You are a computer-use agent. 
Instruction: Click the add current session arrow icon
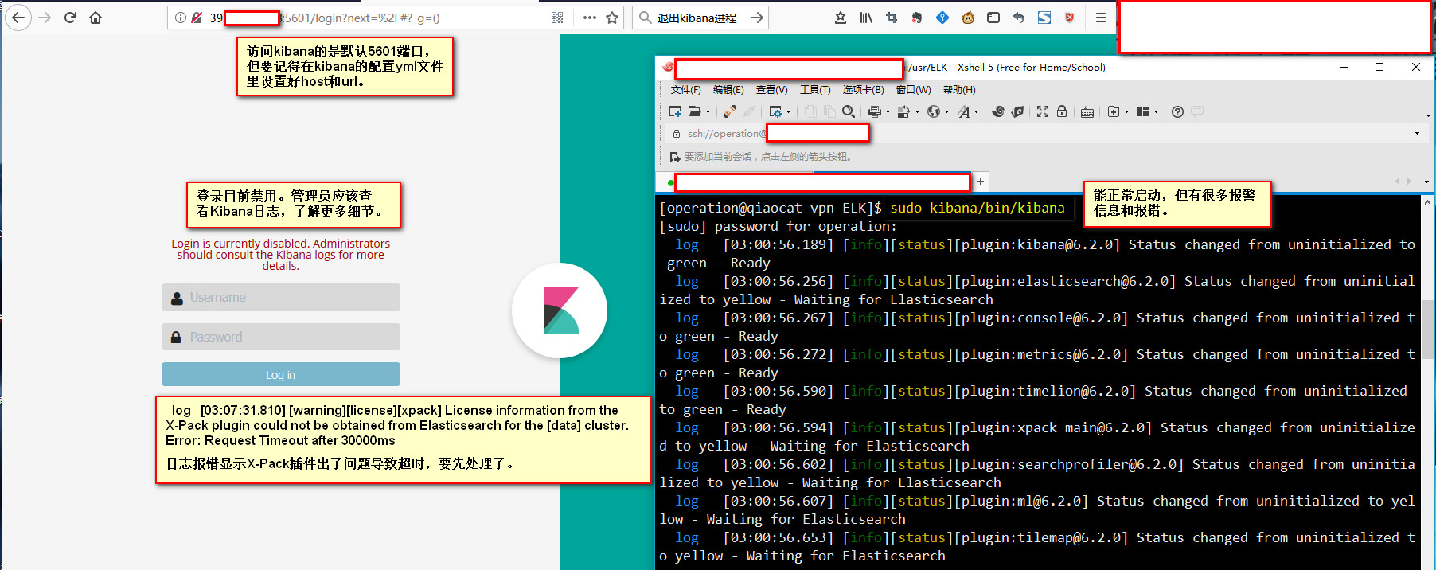(675, 157)
